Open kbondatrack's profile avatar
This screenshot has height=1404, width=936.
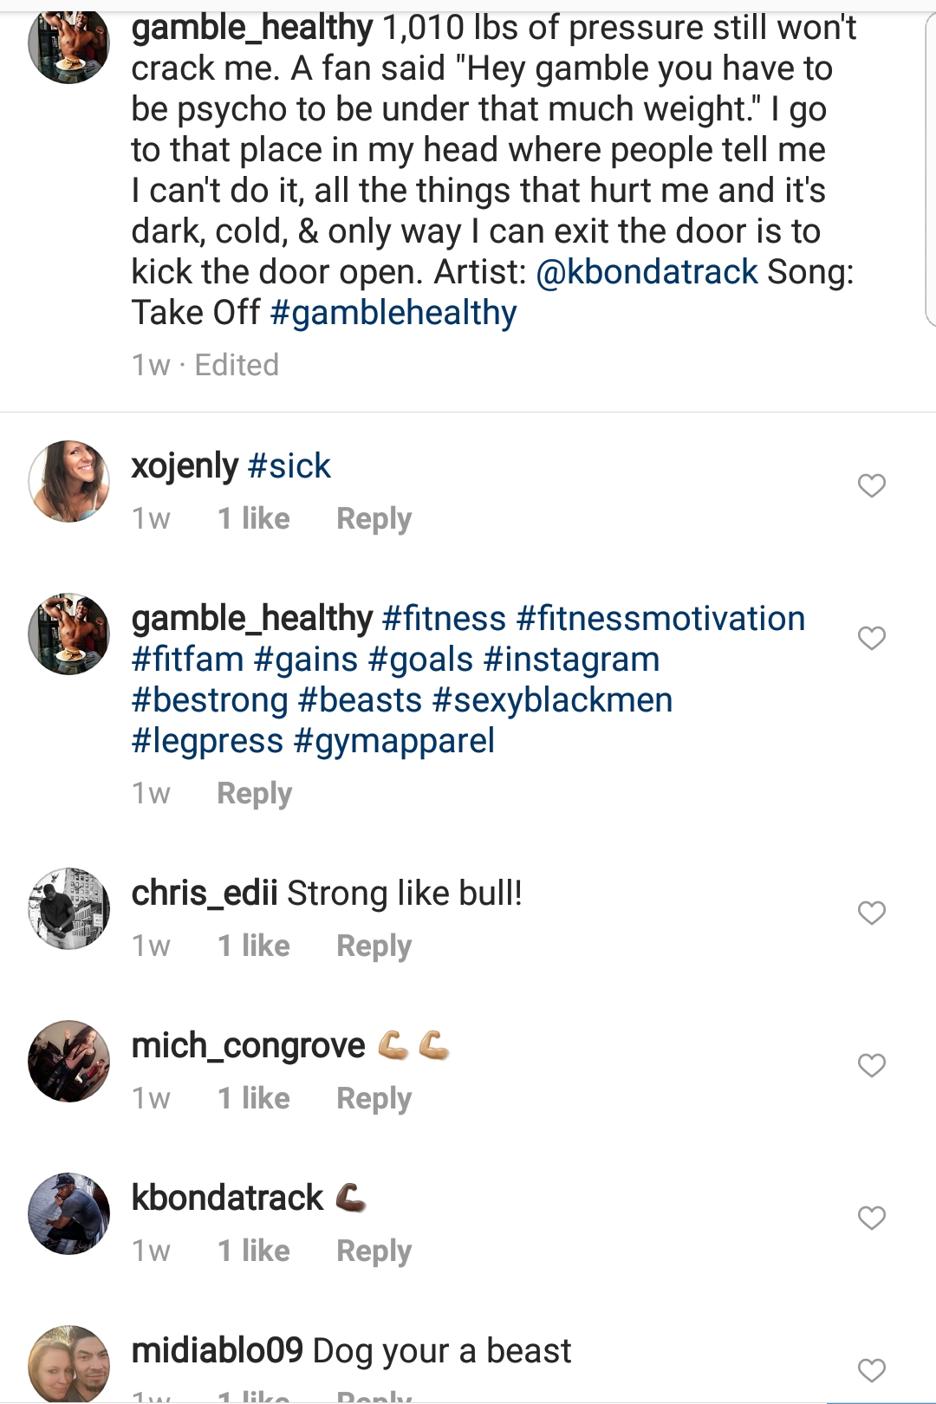coord(69,1213)
